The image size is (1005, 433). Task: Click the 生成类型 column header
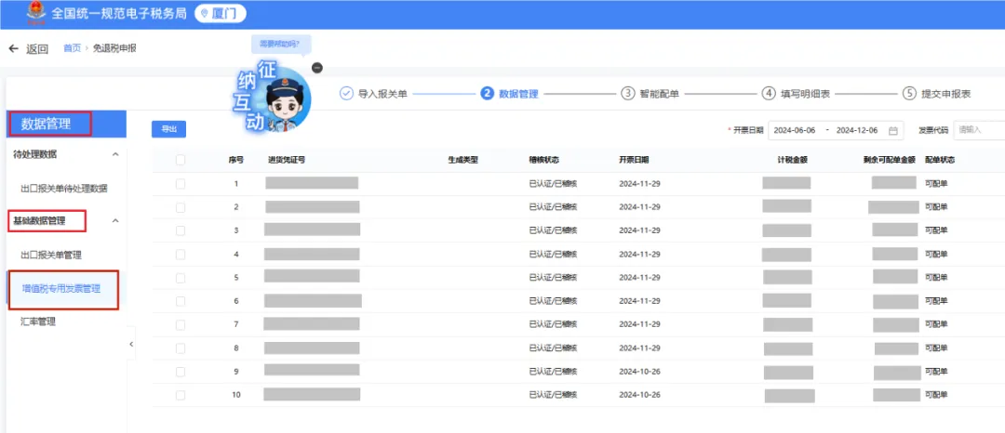click(462, 160)
